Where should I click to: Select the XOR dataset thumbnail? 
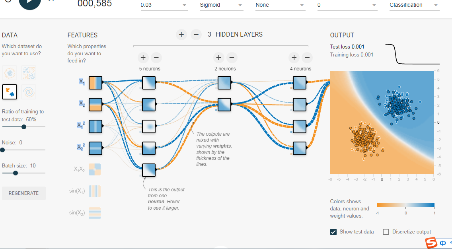pos(29,73)
